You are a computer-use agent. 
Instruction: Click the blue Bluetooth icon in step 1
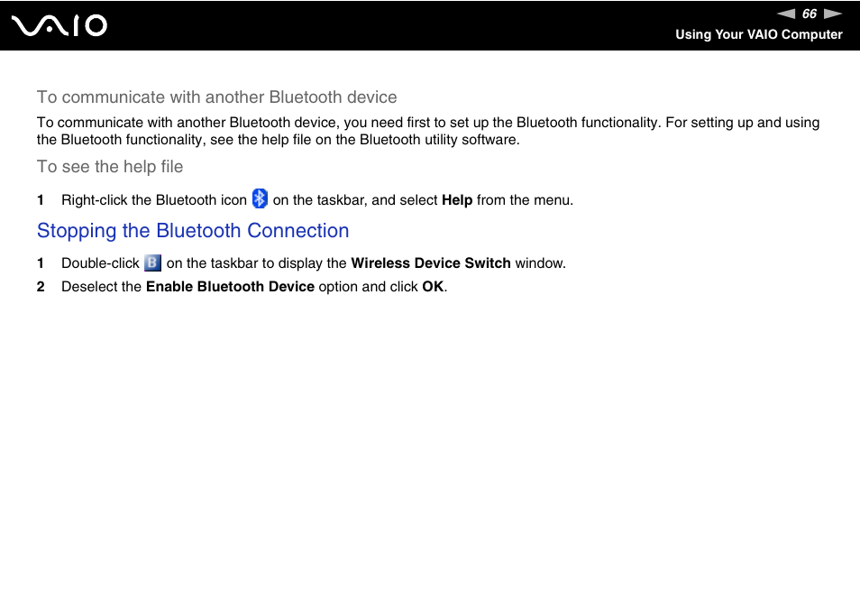click(x=260, y=198)
